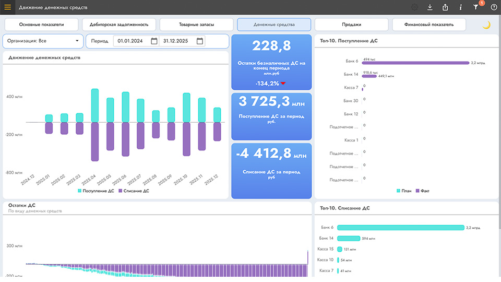Click Банк 6 bar in Топ-10 Списание
This screenshot has height=282, width=501.
coord(401,228)
